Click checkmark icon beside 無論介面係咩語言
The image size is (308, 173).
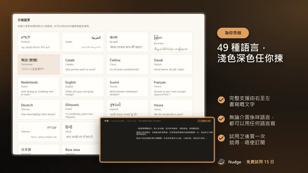pyautogui.click(x=221, y=119)
